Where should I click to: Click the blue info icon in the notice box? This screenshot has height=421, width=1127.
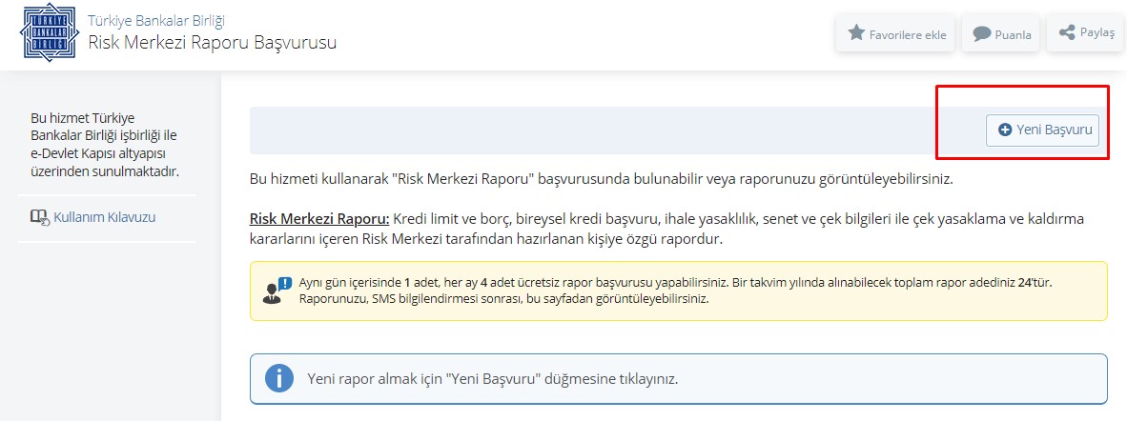coord(278,378)
